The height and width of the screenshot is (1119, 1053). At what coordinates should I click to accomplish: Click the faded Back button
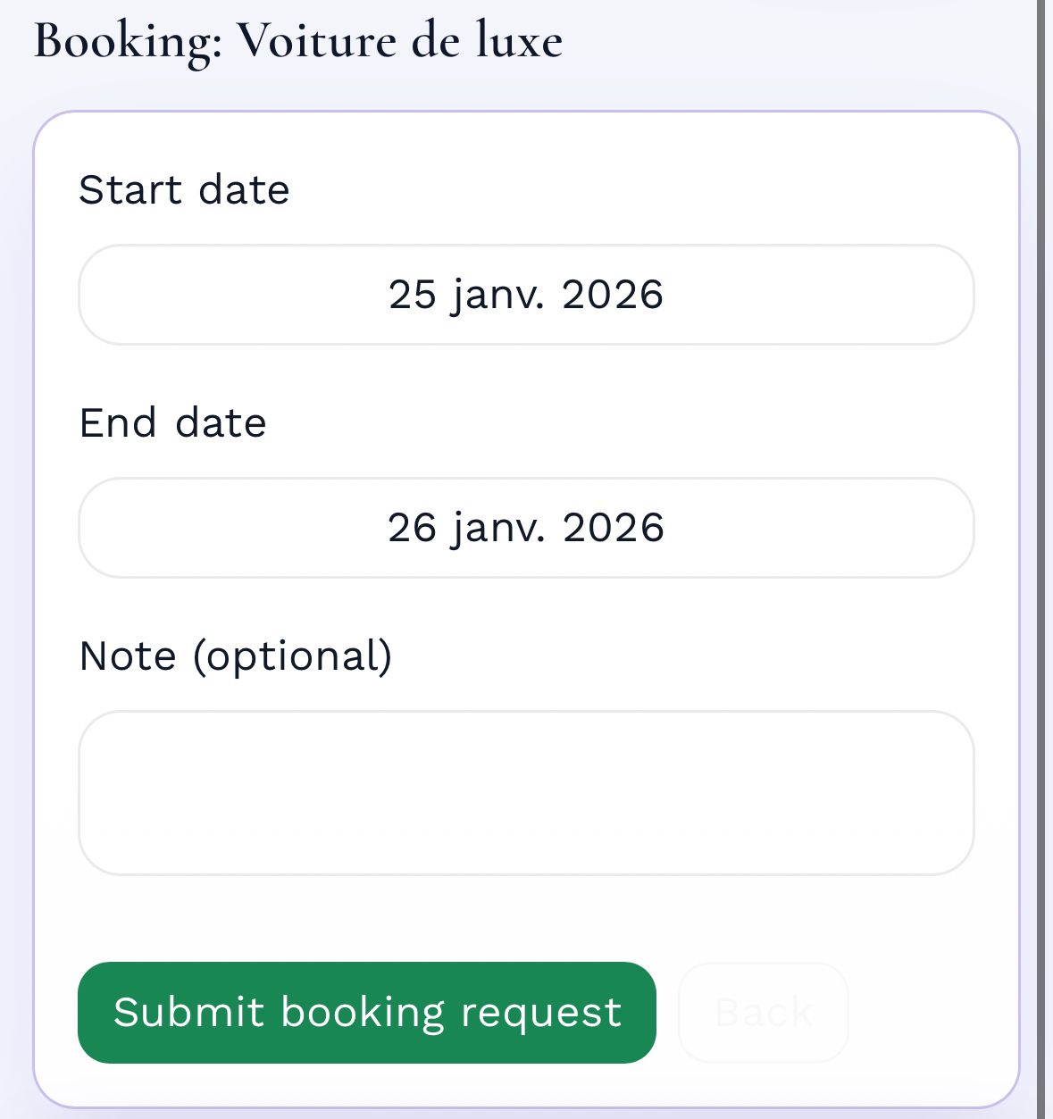coord(763,1012)
